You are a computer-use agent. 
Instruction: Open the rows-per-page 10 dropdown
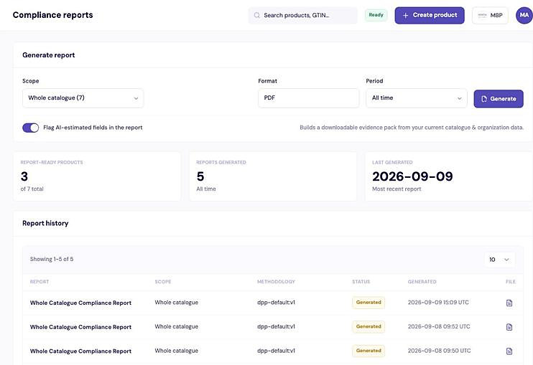tap(499, 260)
